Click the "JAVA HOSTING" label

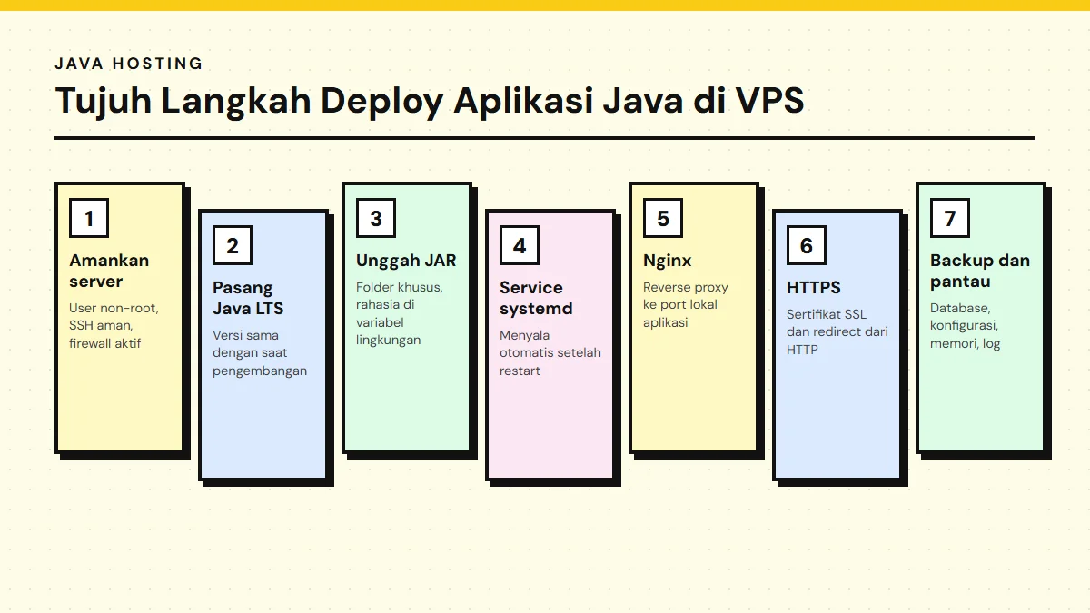click(x=129, y=64)
